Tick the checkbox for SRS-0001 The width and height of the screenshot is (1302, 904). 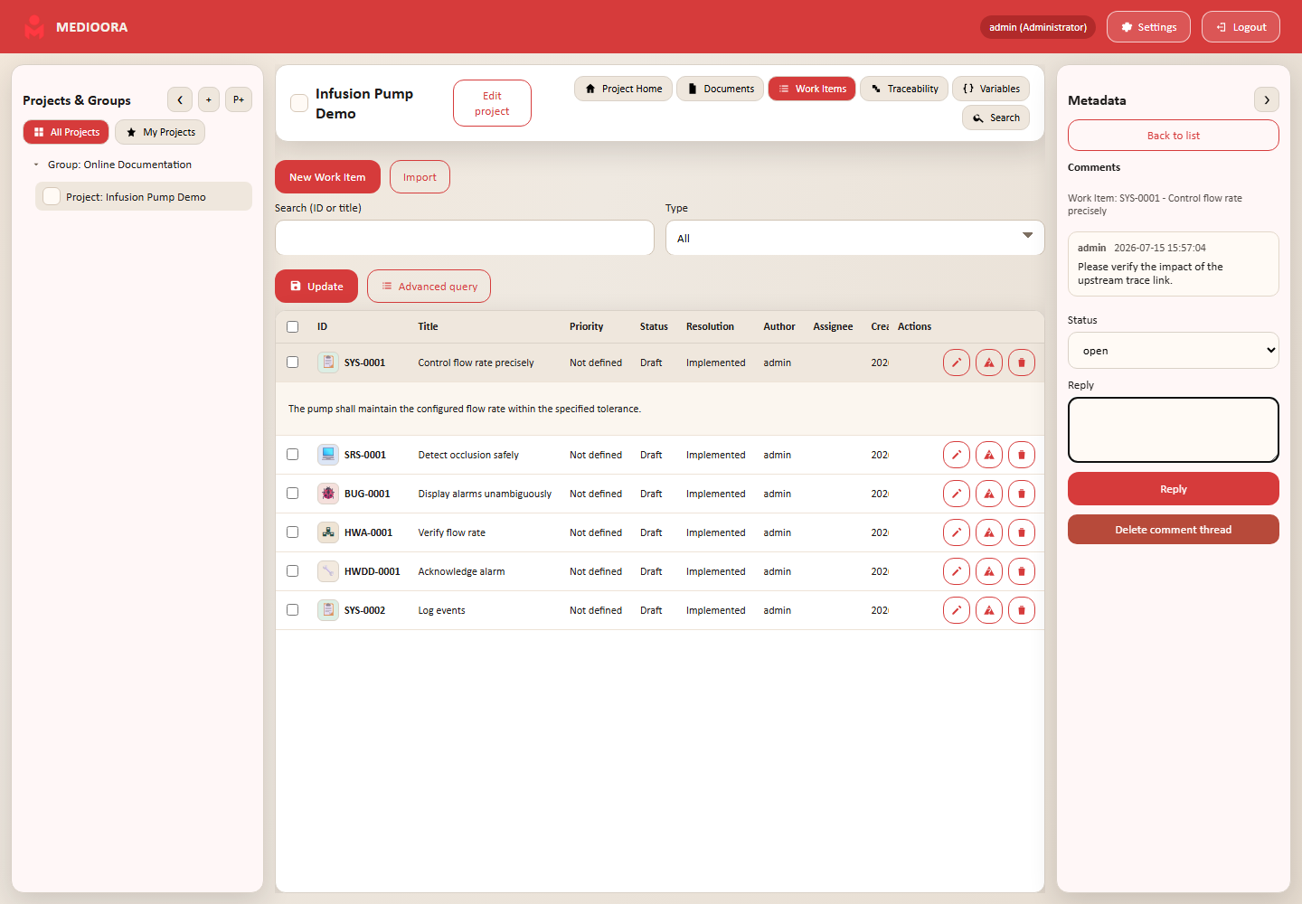click(x=292, y=454)
